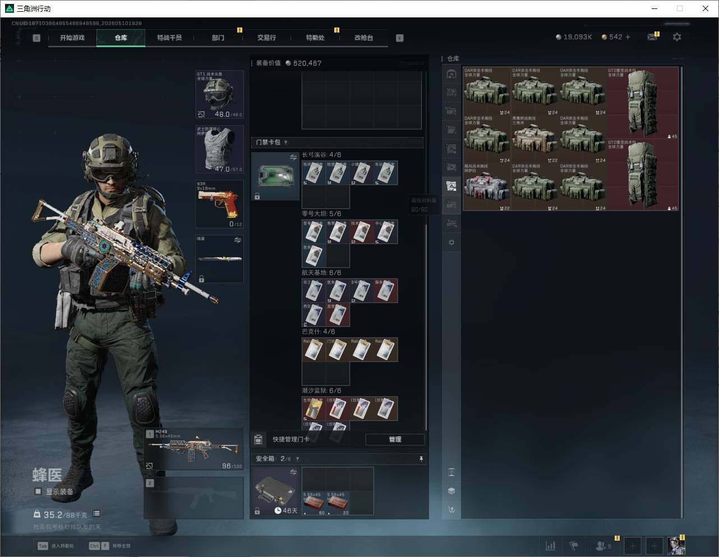Click the 巴克什: 4/6 keycard section label
This screenshot has height=557, width=719.
click(319, 331)
